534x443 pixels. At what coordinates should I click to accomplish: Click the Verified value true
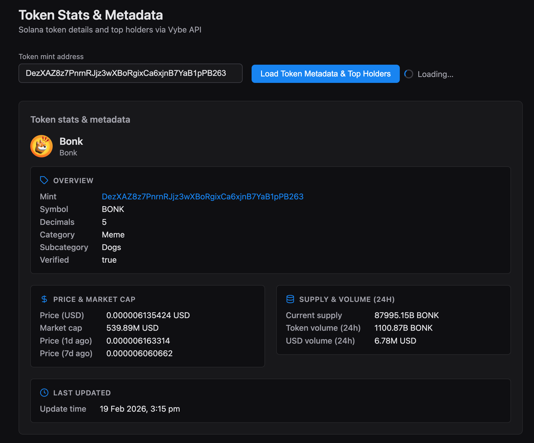point(109,260)
